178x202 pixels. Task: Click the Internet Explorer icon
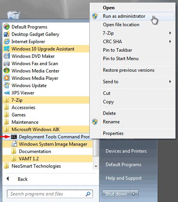tap(7, 42)
